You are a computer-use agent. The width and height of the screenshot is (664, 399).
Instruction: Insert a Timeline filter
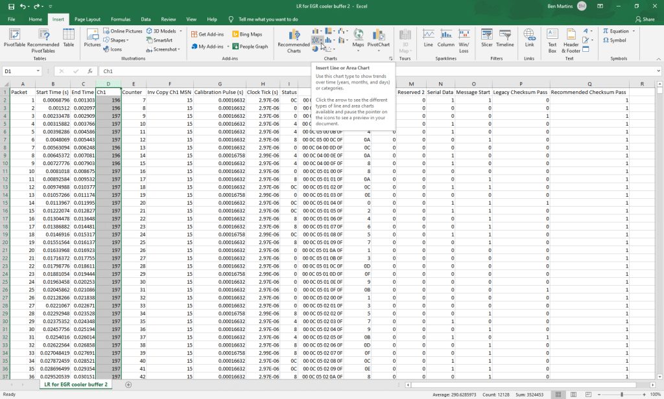tap(504, 38)
